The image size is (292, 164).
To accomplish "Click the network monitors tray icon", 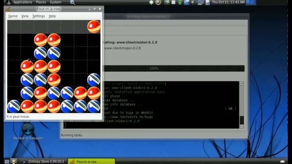I will pyautogui.click(x=200, y=2).
